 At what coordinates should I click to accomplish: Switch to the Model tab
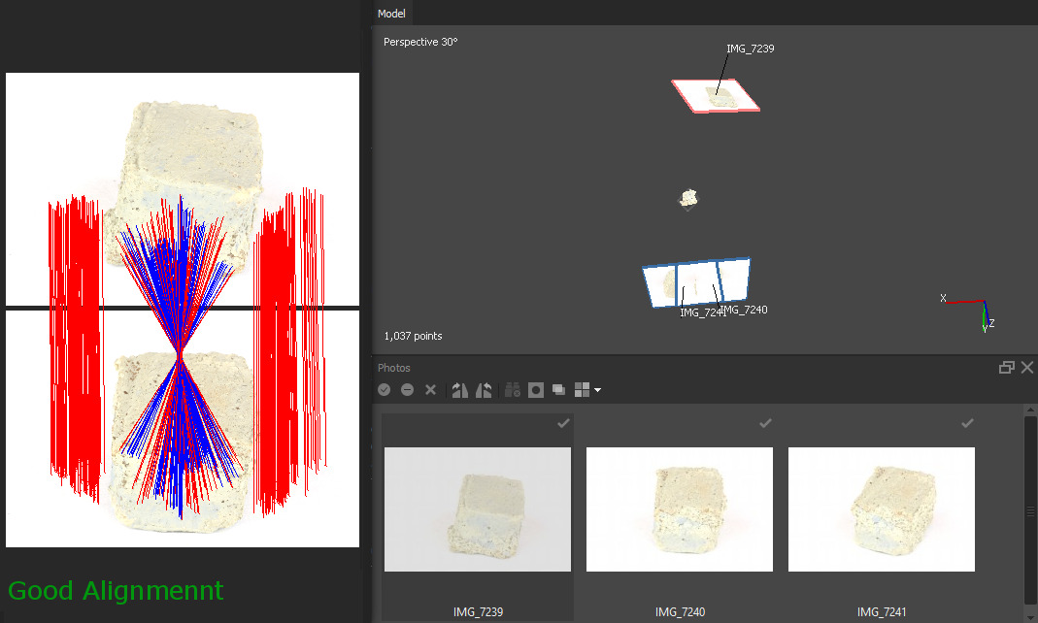click(392, 13)
